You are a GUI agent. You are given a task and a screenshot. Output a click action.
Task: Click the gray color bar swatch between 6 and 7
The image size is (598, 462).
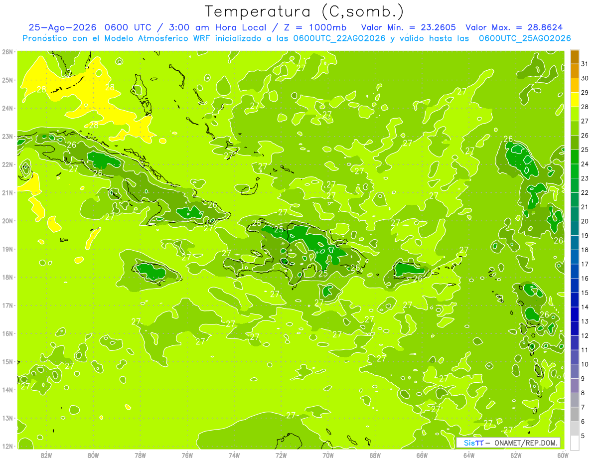(x=575, y=414)
